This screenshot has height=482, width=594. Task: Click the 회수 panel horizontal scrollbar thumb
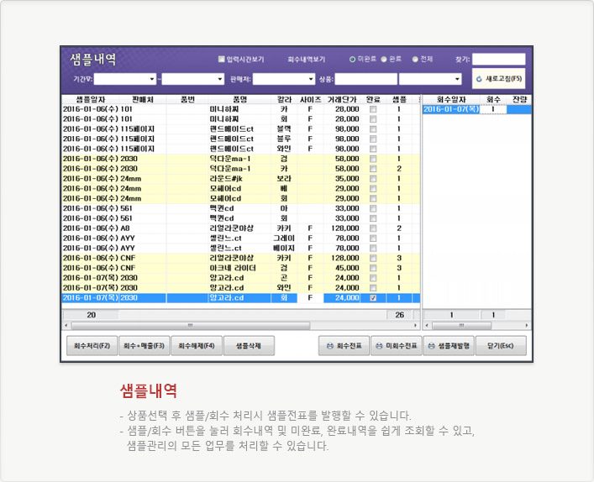(461, 326)
